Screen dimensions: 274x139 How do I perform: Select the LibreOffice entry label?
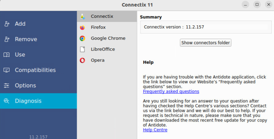pos(103,49)
